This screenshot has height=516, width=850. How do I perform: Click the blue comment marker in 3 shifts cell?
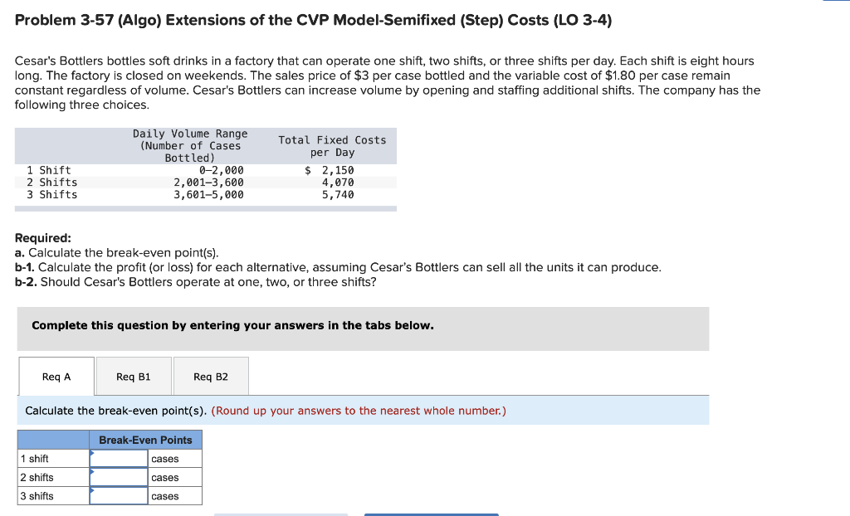[93, 491]
